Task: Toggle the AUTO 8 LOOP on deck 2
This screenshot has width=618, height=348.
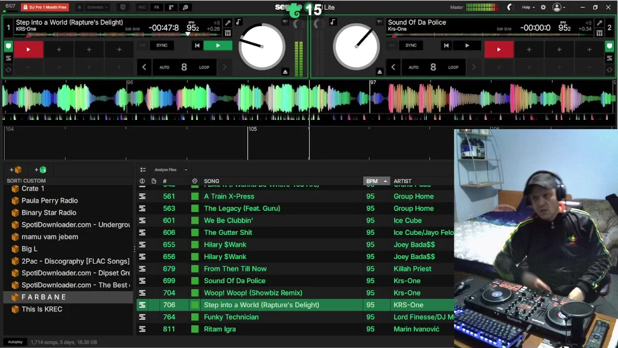Action: pos(433,67)
